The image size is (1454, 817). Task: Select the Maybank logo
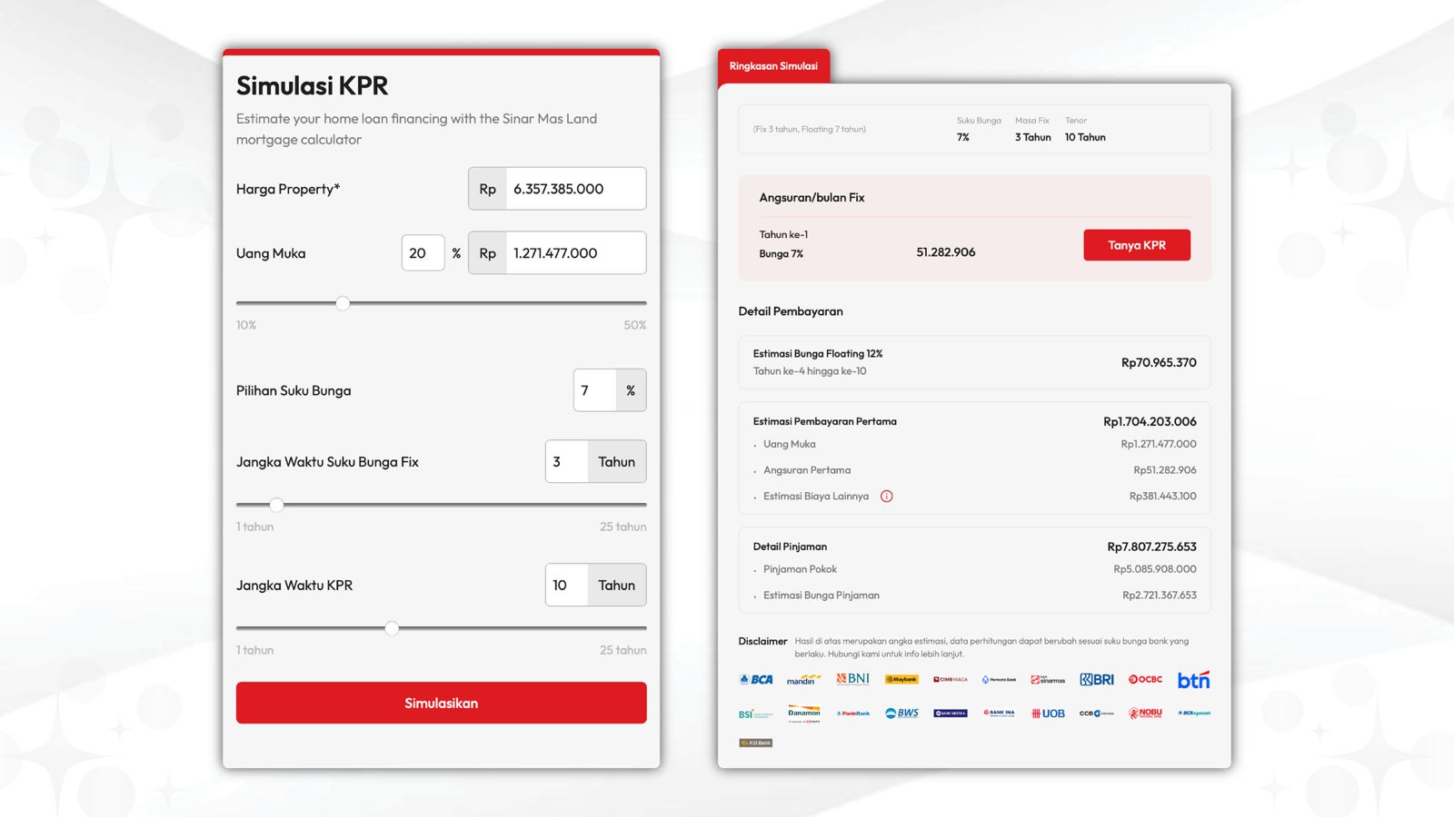(901, 679)
